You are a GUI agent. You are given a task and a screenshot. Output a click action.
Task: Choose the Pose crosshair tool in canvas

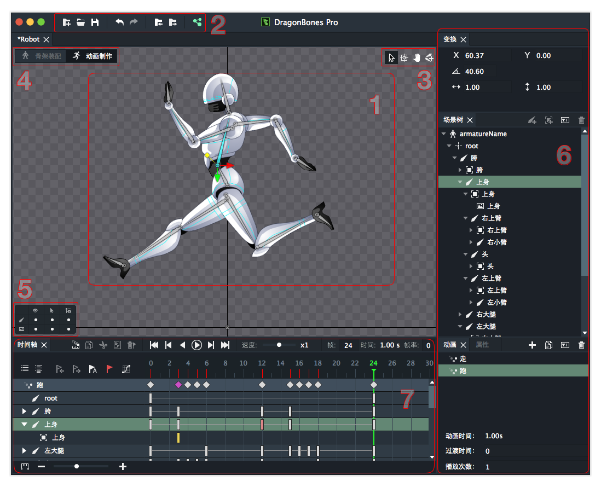click(404, 58)
